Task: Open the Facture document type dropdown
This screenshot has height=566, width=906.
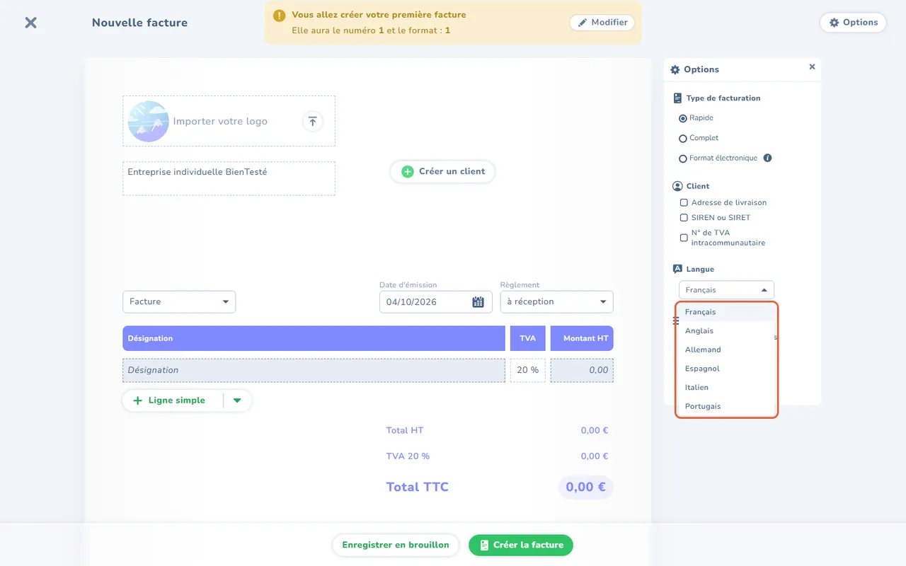Action: pyautogui.click(x=179, y=302)
